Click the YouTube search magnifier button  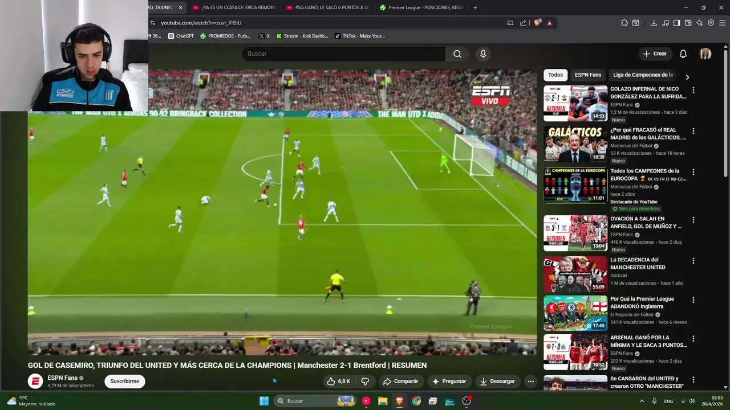(x=457, y=54)
